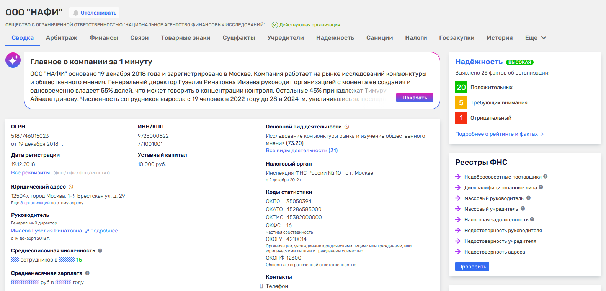Click the clock icon beside Основной вид деятельности
The image size is (606, 291).
pos(347,127)
